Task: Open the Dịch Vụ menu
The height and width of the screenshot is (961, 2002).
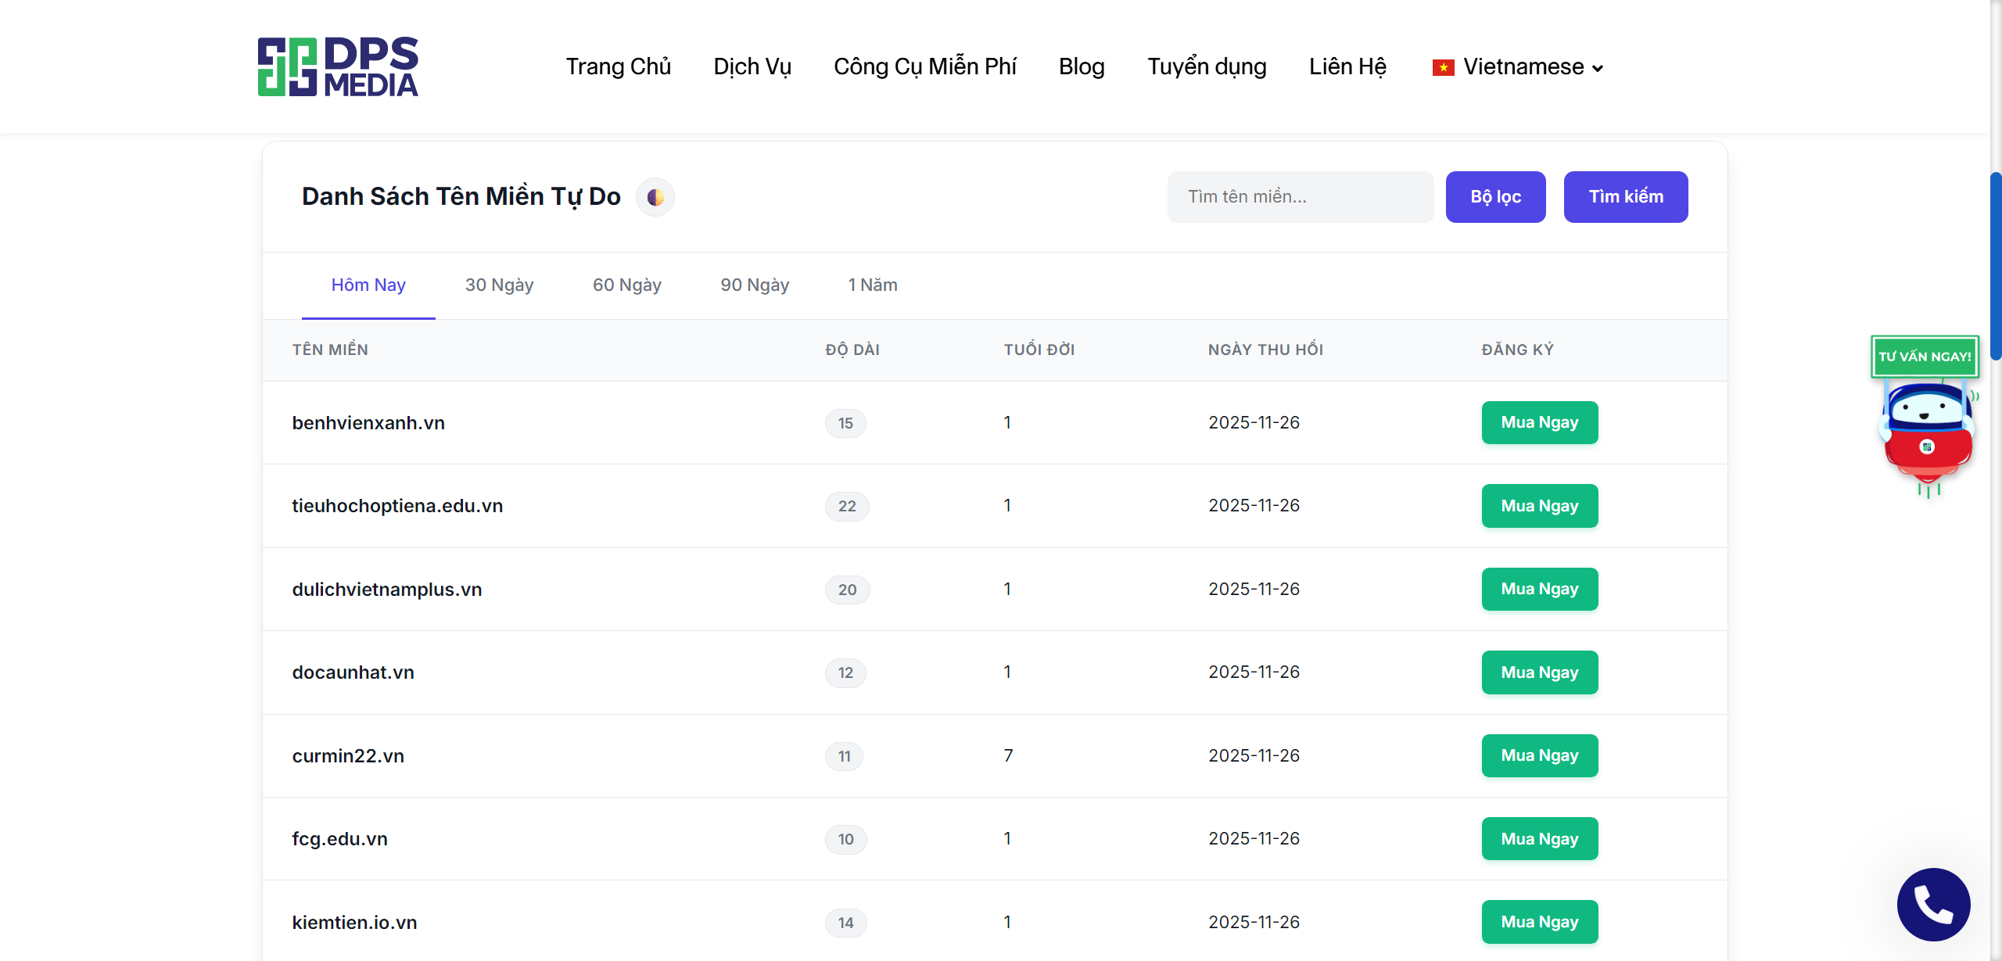Action: coord(752,67)
